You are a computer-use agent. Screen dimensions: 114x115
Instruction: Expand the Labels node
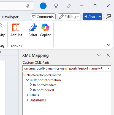27,95
